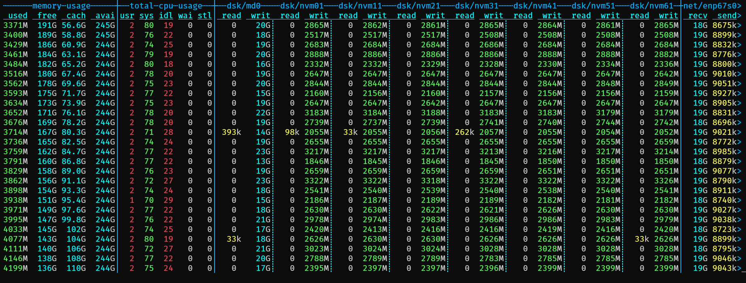Viewport: 746px width, 283px height.
Task: Click the nvm21 write value '2329M'
Action: tap(433, 64)
